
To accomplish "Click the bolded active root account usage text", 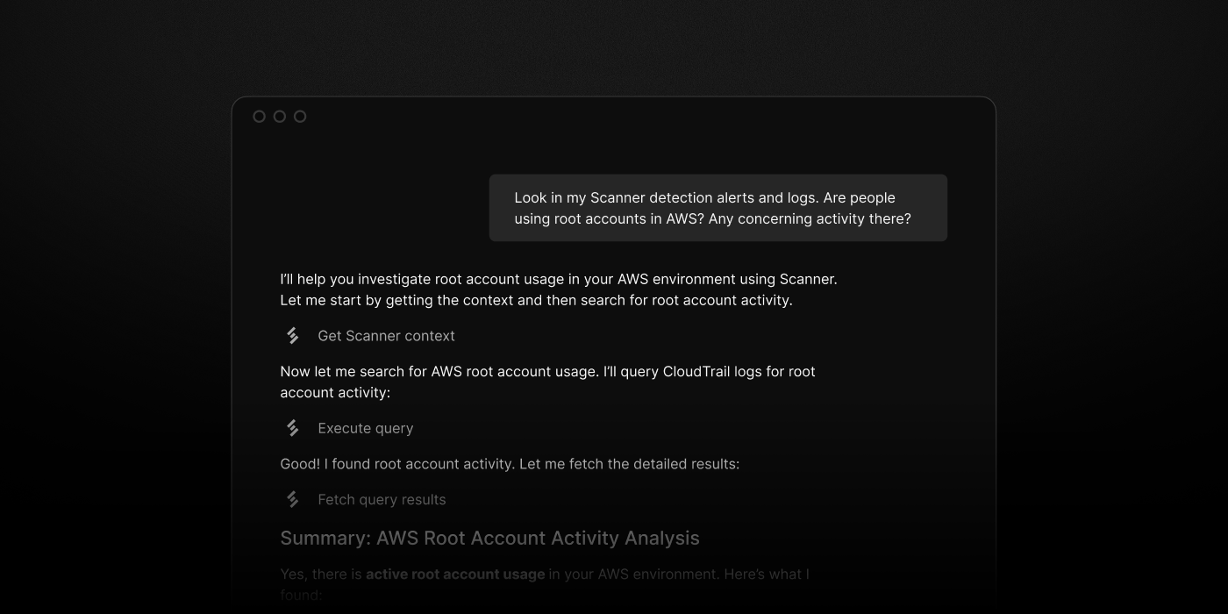I will pyautogui.click(x=455, y=574).
